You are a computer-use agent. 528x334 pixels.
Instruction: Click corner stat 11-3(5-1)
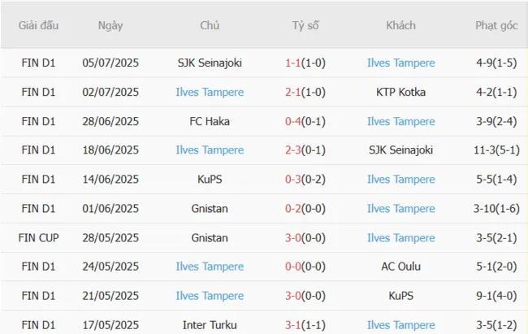point(497,150)
